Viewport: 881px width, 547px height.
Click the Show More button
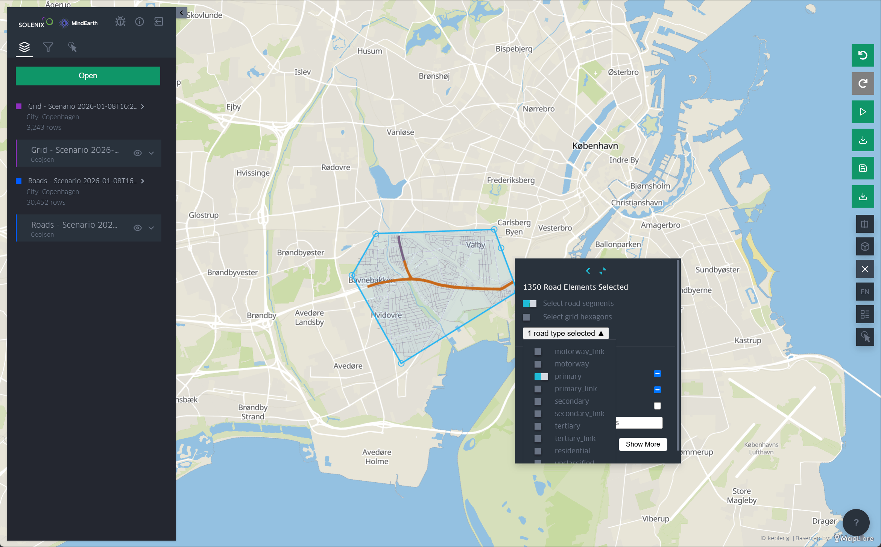643,444
